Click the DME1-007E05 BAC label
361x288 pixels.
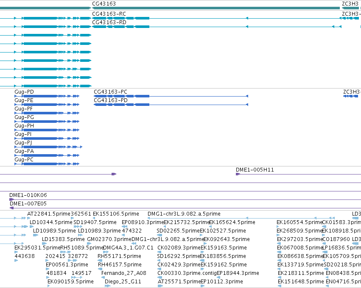click(x=28, y=204)
